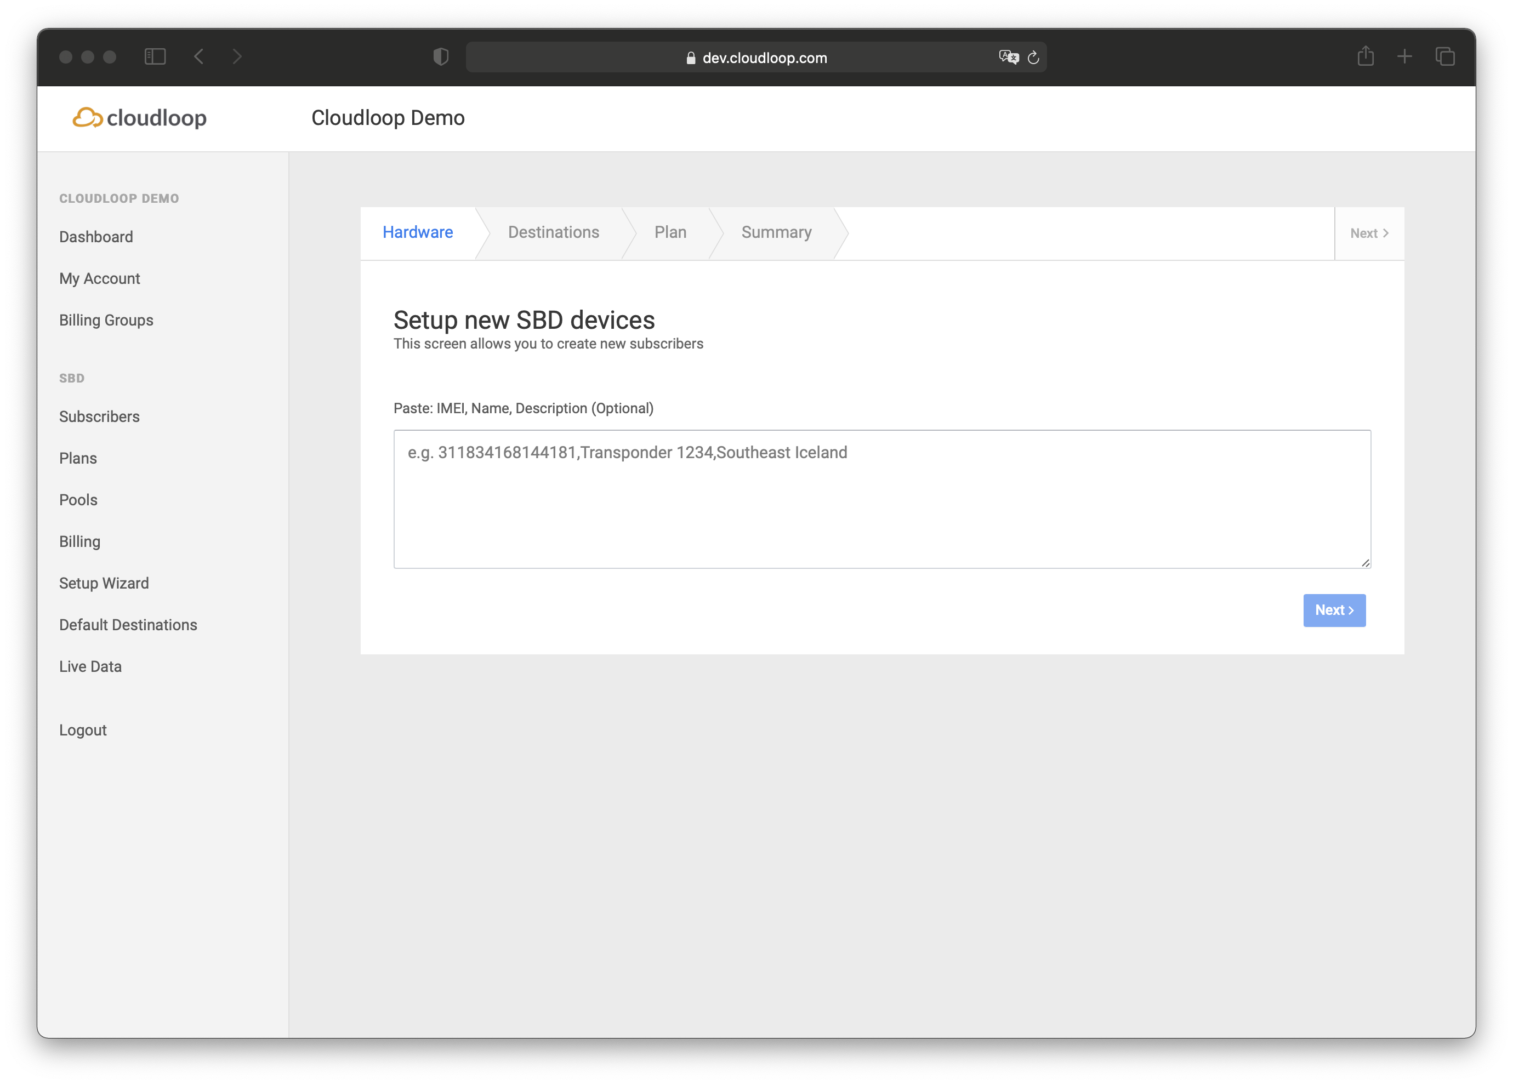1513x1084 pixels.
Task: Select the Plan step tab
Action: 670,232
